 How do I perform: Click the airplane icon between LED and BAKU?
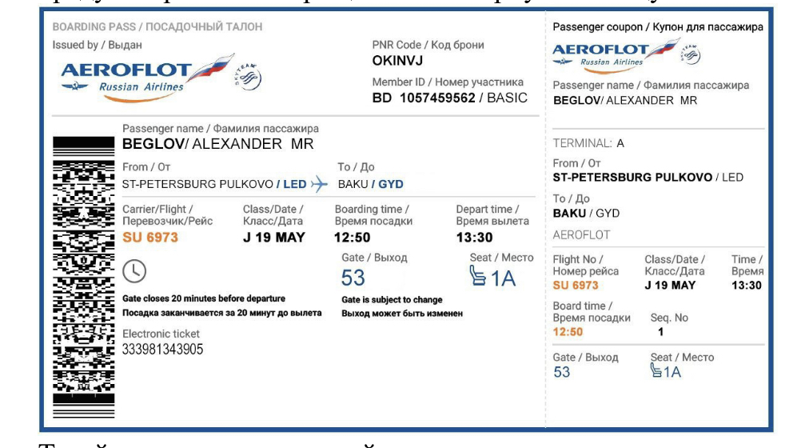(x=319, y=184)
